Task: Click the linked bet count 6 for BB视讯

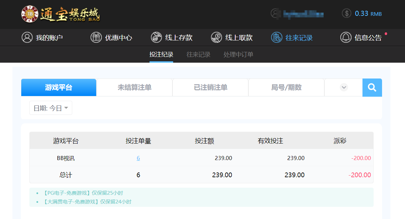Action: [x=138, y=158]
